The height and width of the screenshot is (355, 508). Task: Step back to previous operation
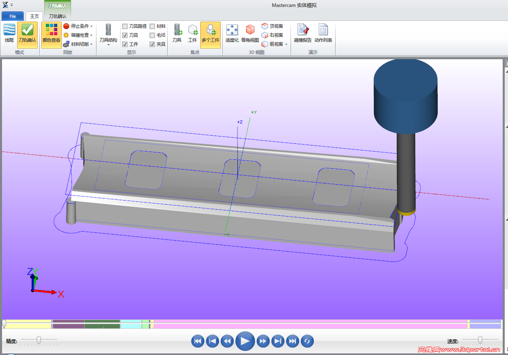pos(213,341)
